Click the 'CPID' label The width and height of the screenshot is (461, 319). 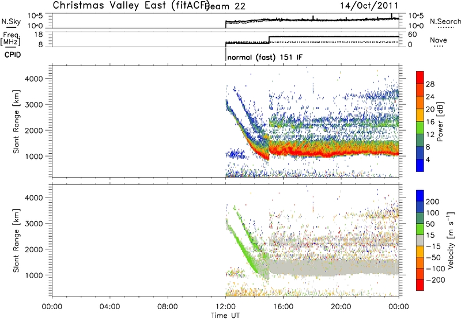[13, 55]
